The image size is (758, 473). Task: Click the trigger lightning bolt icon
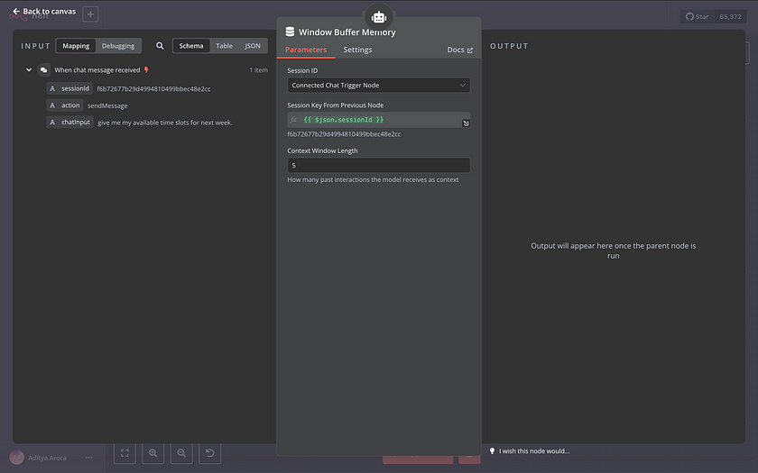146,70
